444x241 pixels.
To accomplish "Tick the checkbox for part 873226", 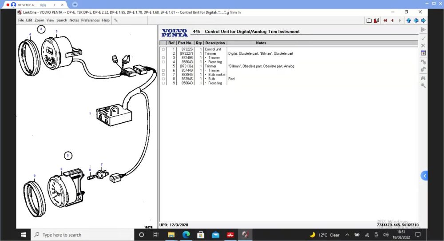I will 163,49.
